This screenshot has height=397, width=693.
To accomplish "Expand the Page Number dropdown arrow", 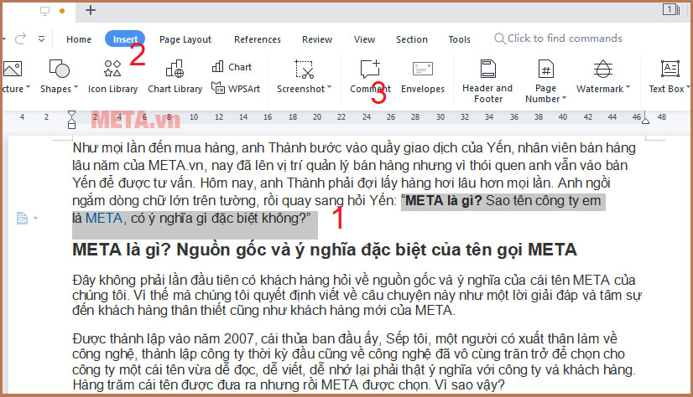I will tap(564, 98).
